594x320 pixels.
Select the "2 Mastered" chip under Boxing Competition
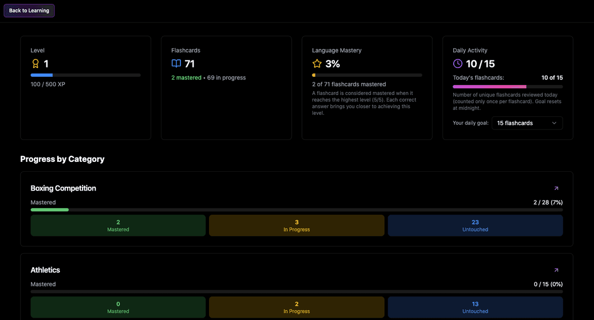pos(118,225)
